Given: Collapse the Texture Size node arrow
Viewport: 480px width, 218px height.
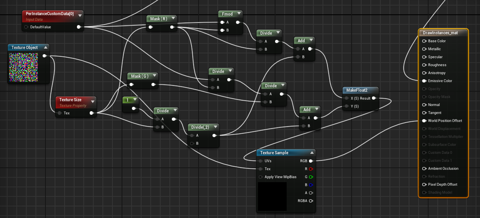Looking at the screenshot, I should 93,102.
